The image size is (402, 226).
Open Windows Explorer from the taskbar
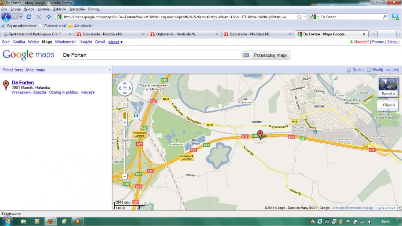[23, 222]
